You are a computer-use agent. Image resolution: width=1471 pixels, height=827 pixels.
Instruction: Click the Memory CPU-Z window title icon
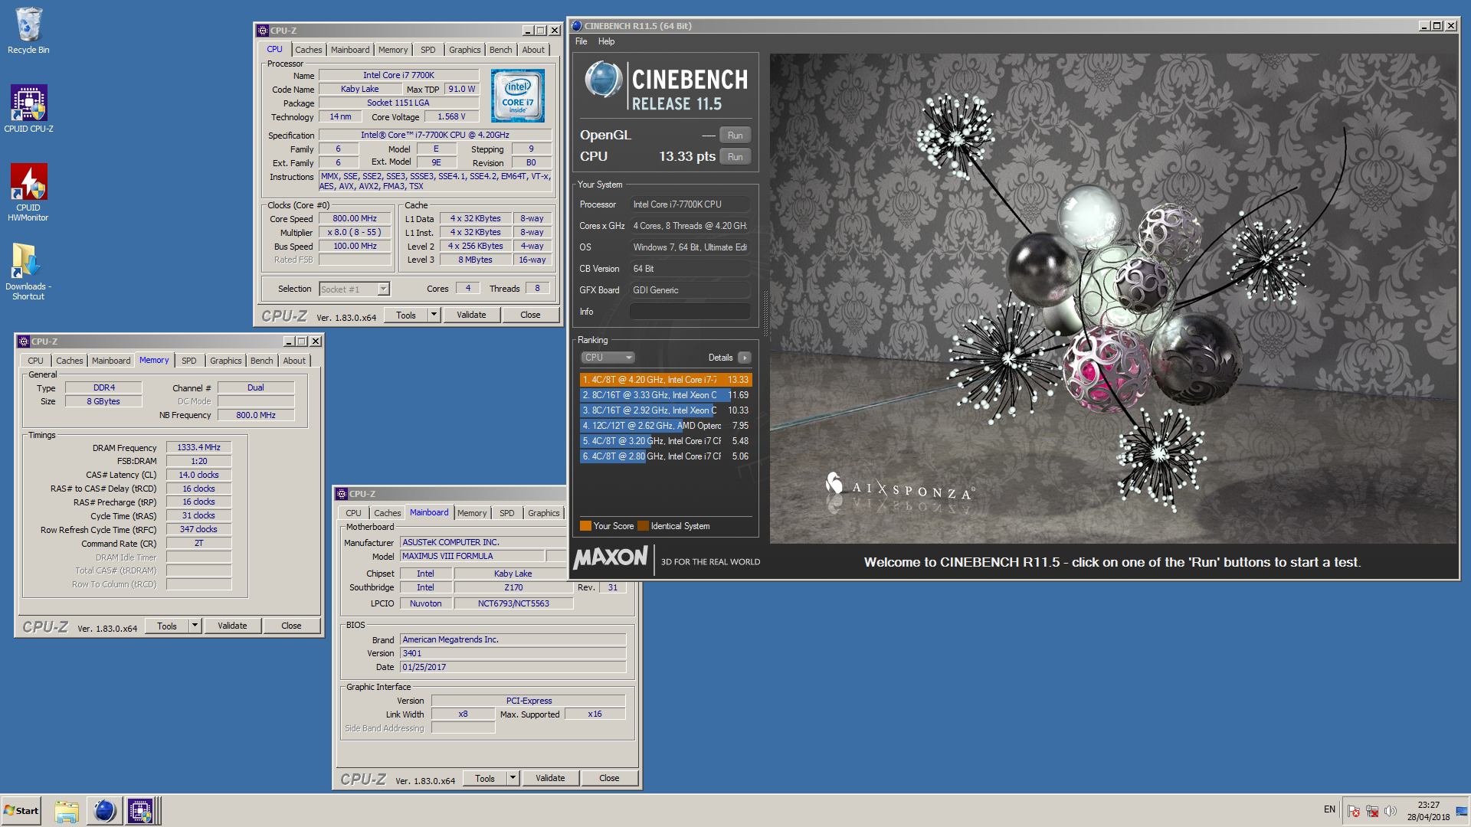point(24,342)
